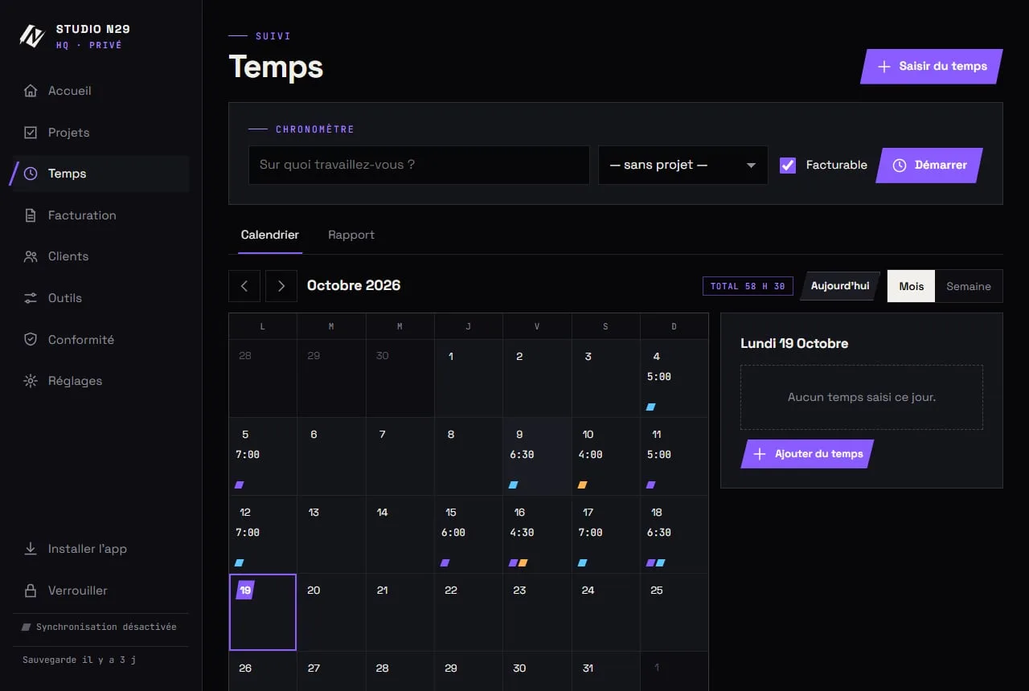Click the Aujourd'hui button
The width and height of the screenshot is (1029, 691).
click(x=840, y=286)
